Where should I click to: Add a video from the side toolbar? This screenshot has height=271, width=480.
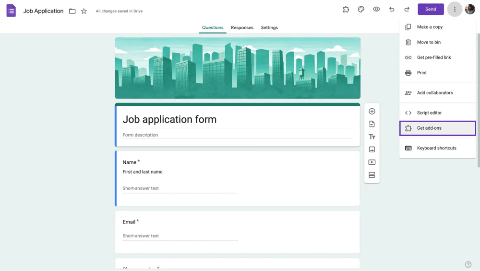coord(372,162)
